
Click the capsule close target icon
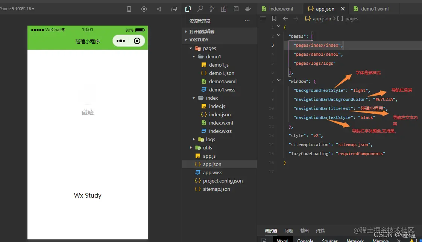137,41
